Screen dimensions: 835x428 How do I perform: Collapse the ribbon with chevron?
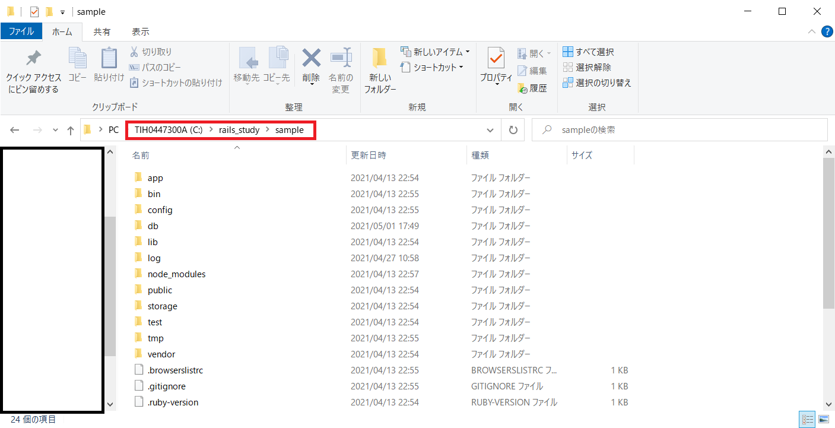click(x=811, y=31)
